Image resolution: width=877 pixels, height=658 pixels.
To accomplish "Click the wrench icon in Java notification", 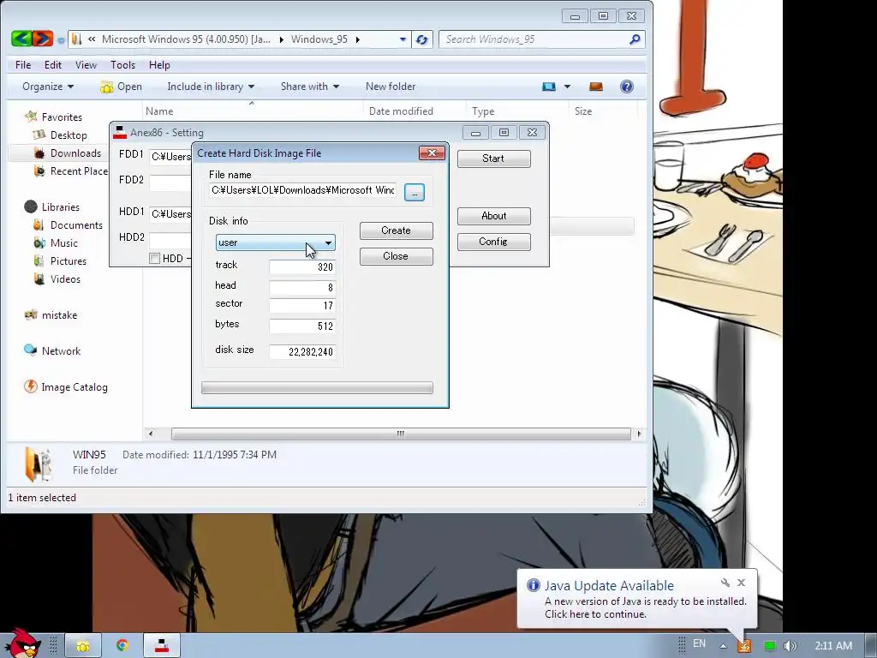I will coord(725,583).
